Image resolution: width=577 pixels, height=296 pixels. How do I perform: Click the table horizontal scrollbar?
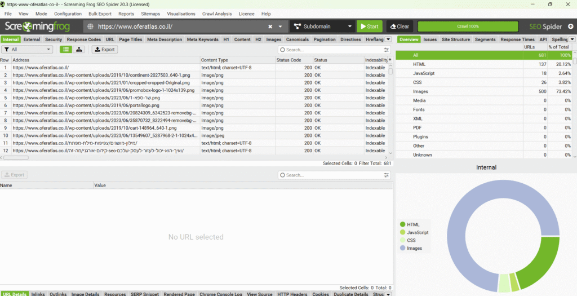[x=16, y=157]
